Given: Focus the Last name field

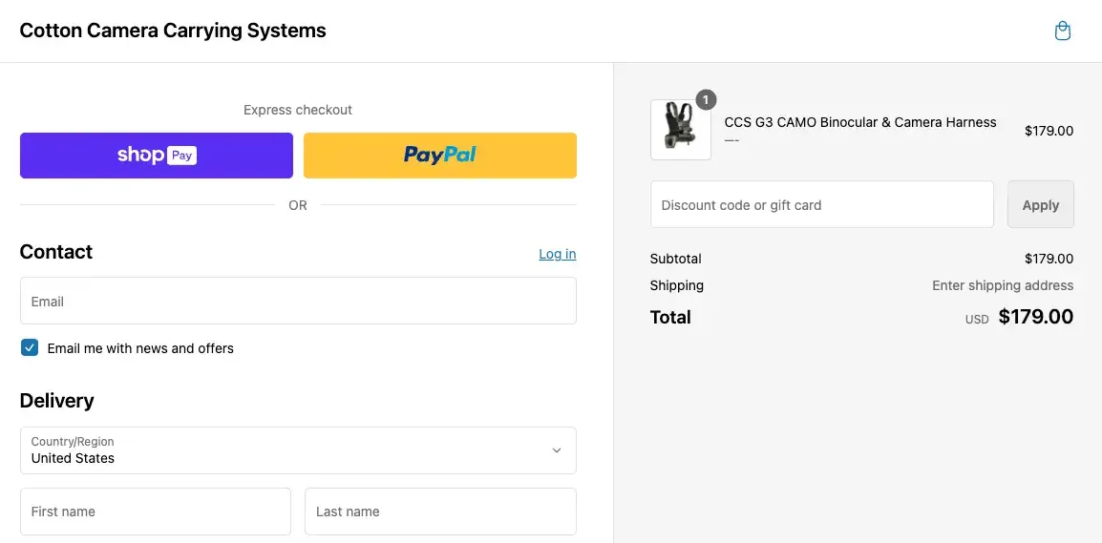Looking at the screenshot, I should coord(440,512).
